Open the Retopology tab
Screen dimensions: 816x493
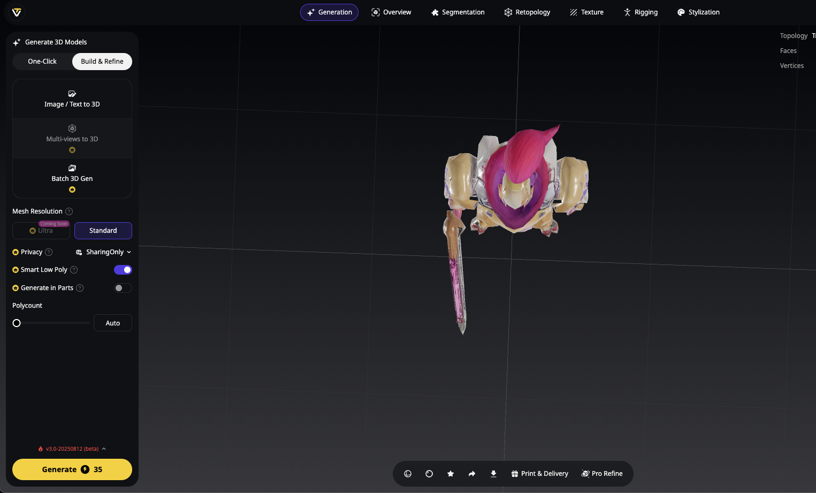click(x=527, y=12)
